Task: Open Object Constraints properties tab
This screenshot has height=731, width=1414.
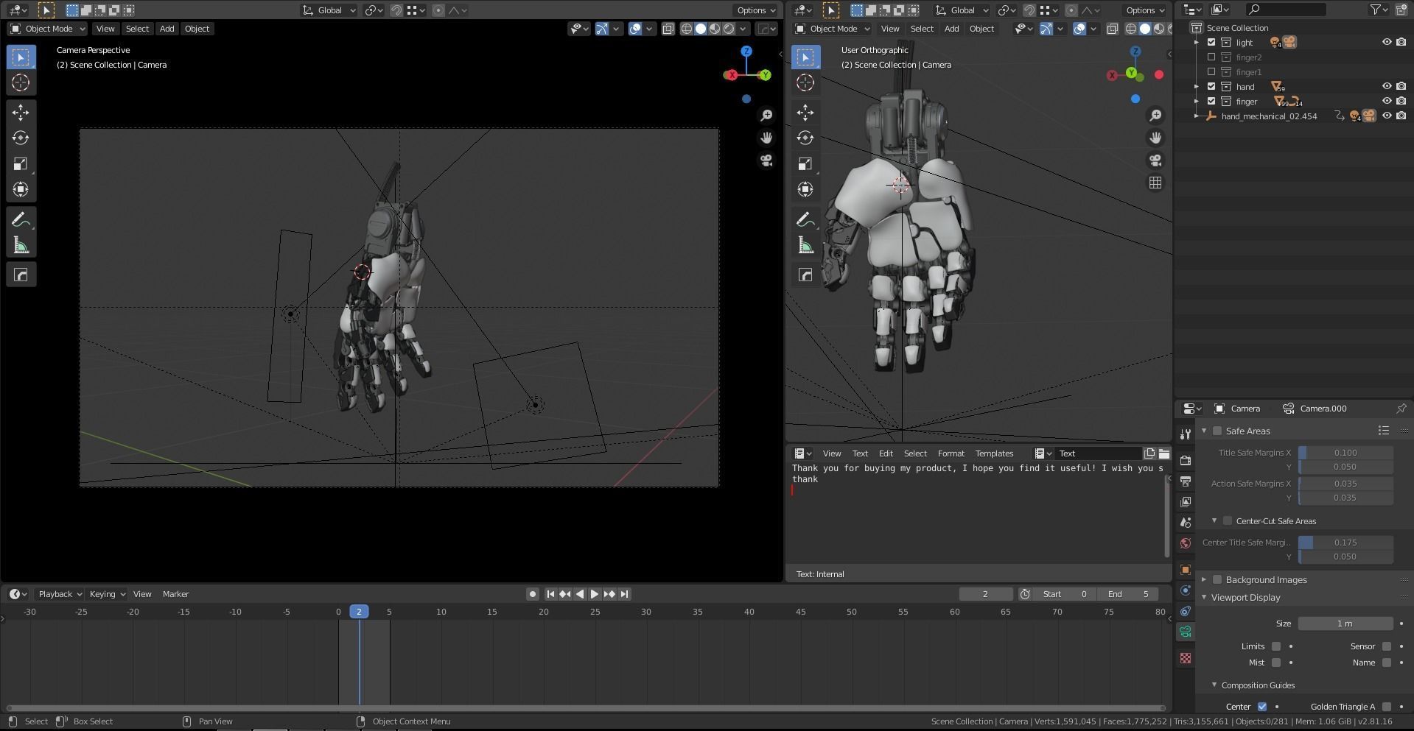Action: [1185, 611]
